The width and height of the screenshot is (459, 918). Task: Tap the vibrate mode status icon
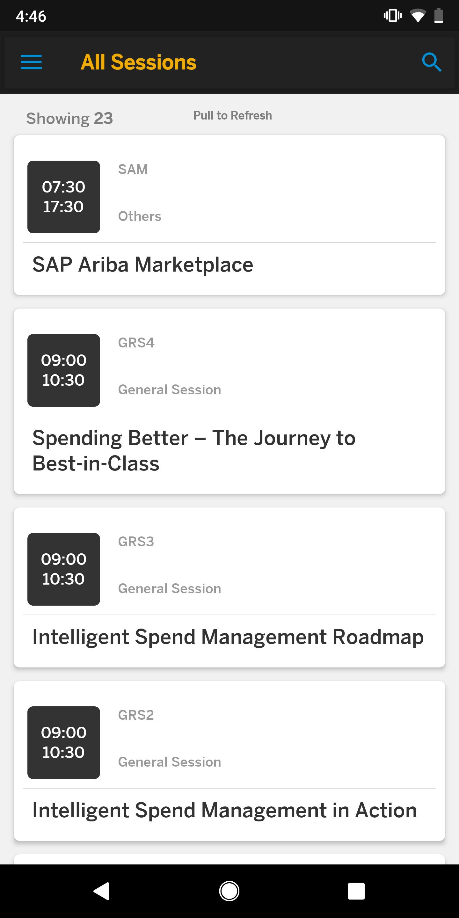coord(393,16)
